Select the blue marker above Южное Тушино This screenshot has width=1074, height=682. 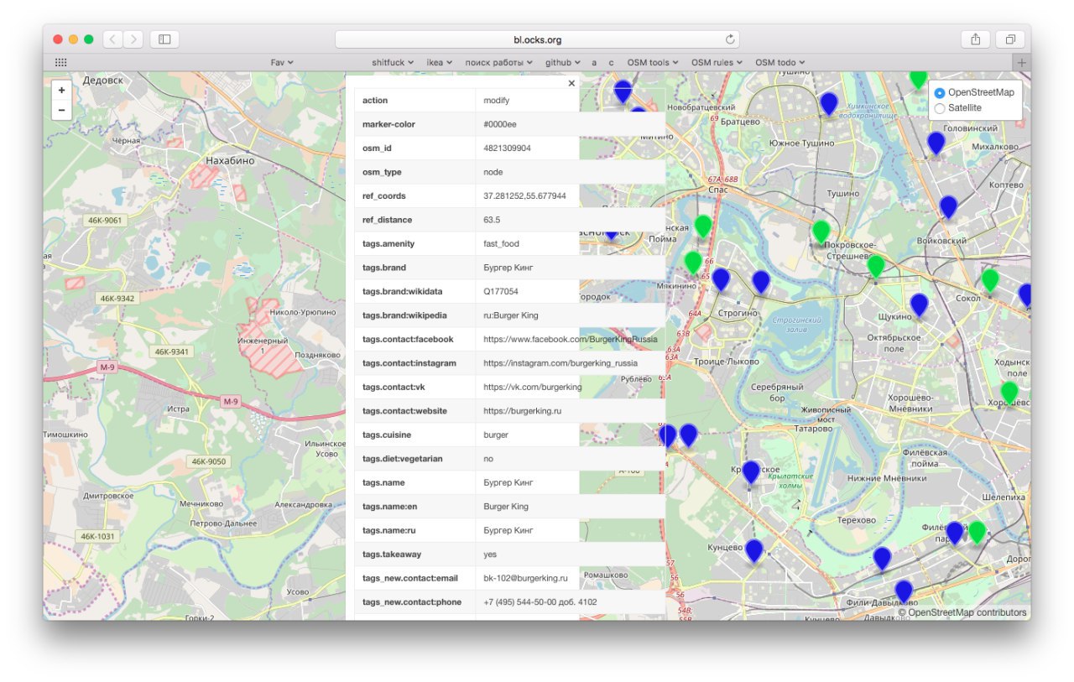point(828,103)
